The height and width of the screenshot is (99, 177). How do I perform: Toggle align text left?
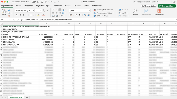click(x=54, y=13)
